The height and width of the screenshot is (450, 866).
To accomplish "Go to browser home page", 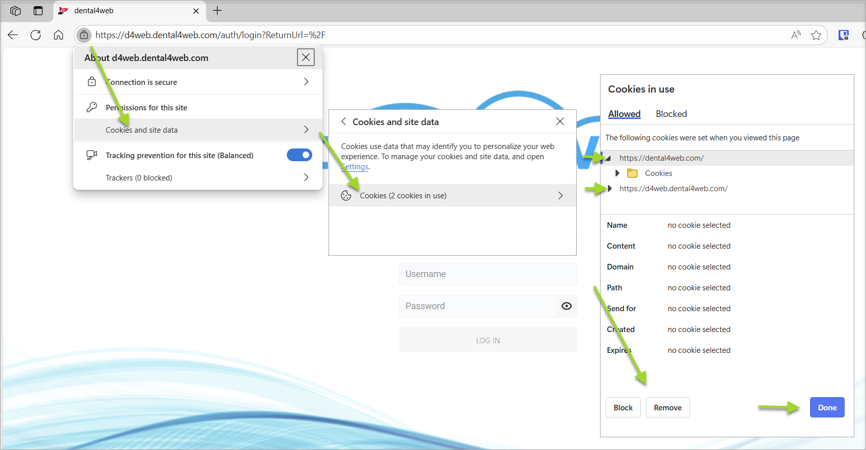I will (x=58, y=35).
